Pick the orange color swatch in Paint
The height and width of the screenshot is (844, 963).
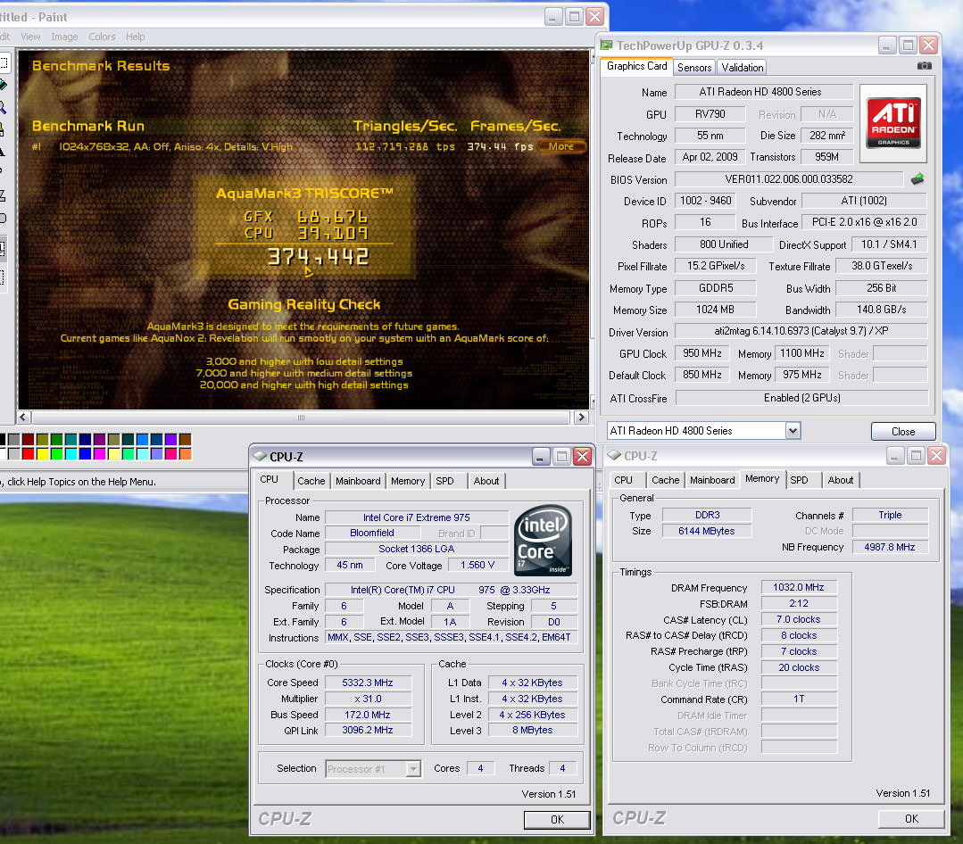point(185,453)
